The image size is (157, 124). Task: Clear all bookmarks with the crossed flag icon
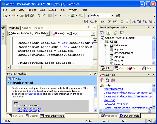click(x=150, y=22)
